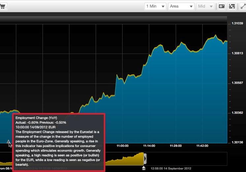This screenshot has height=172, width=246.
Task: Click the 12:58:00 14 September 2012 timestamp
Action: click(x=171, y=169)
